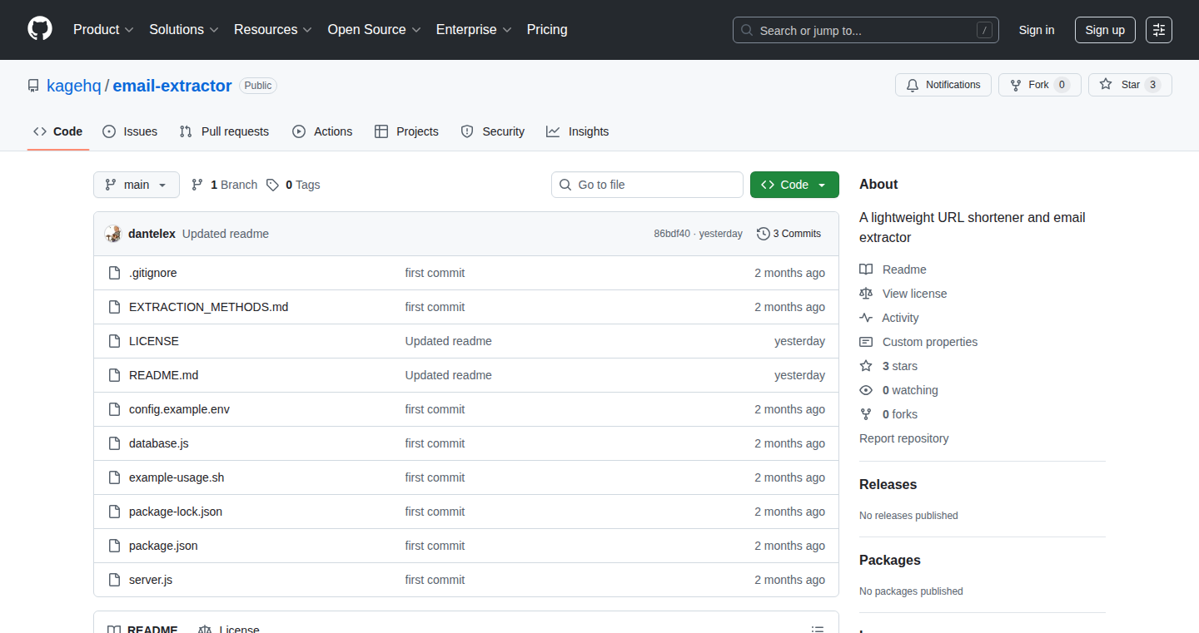Expand the Solutions menu
Viewport: 1199px width, 633px height.
[x=184, y=29]
